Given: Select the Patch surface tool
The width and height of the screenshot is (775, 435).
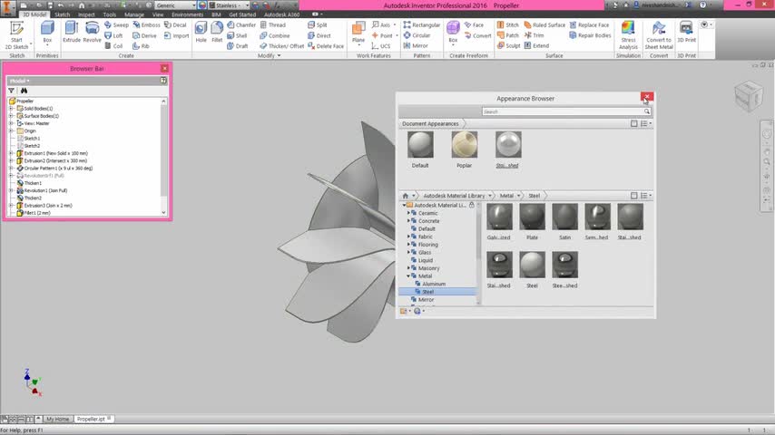Looking at the screenshot, I should pyautogui.click(x=508, y=35).
